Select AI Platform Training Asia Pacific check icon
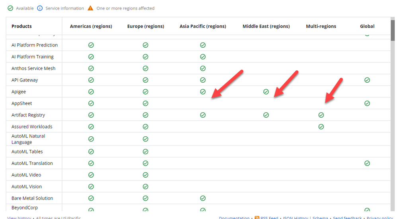The height and width of the screenshot is (219, 397). coord(203,57)
